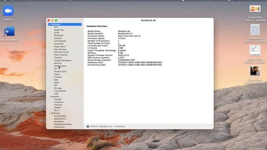267x150 pixels.
Task: Open the FireWire entry
Action: pyautogui.click(x=58, y=57)
